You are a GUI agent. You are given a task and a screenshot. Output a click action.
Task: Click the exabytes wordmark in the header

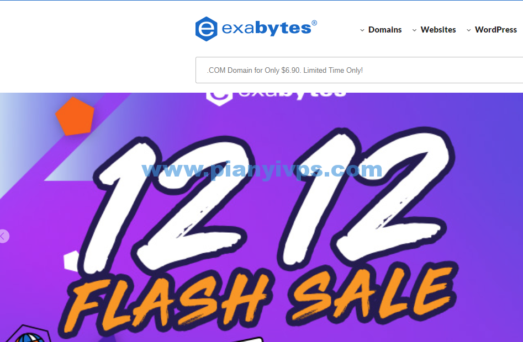point(267,28)
